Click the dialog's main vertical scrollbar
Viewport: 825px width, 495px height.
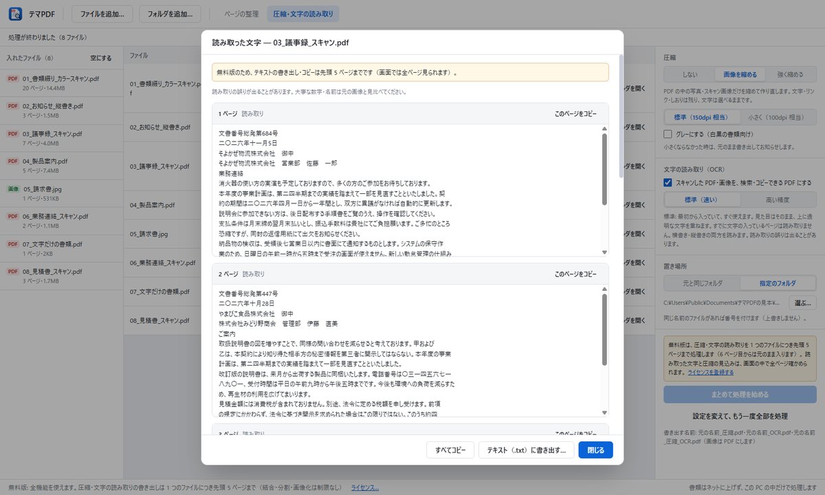click(620, 115)
